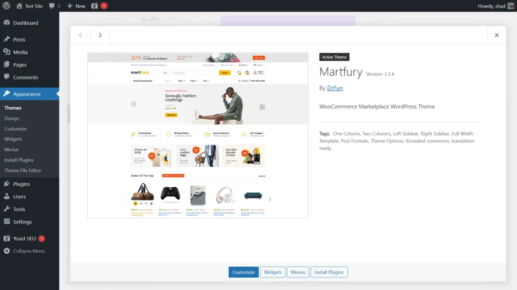Show the next theme with right chevron
Screen dimensions: 517x290
[100, 35]
